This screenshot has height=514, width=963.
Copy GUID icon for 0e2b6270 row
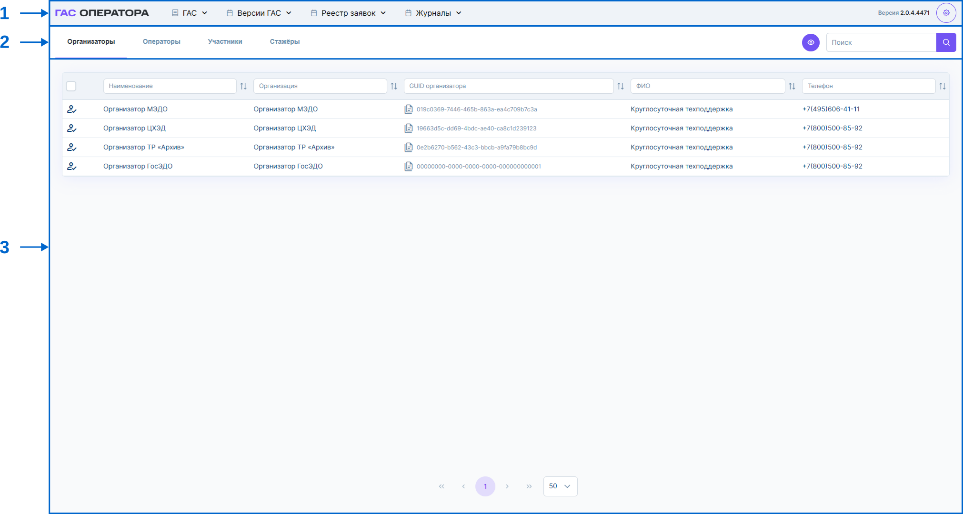[x=408, y=147]
